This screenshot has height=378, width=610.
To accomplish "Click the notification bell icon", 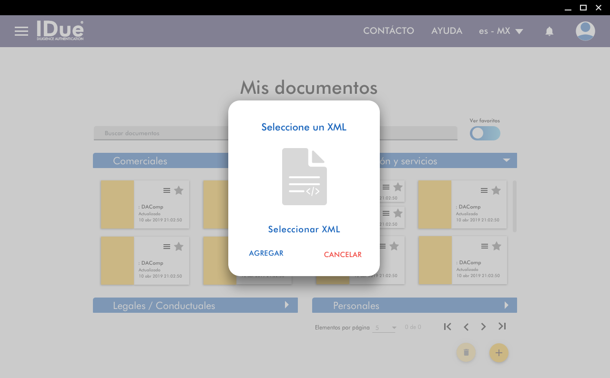I will click(549, 31).
